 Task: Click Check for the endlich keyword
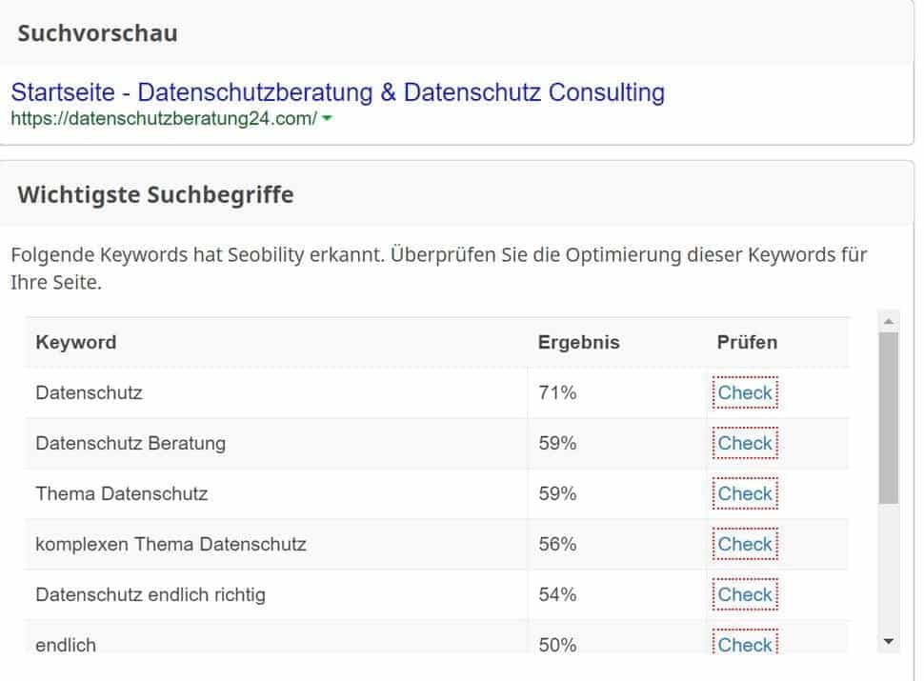745,644
